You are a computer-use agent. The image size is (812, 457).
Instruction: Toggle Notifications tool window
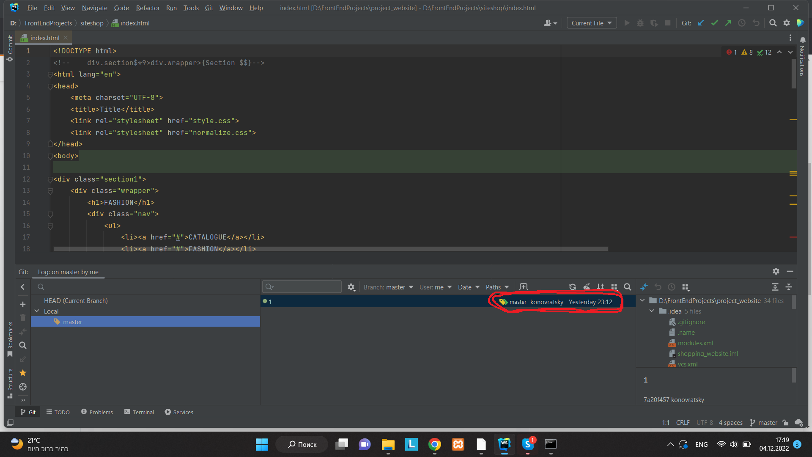(x=802, y=57)
